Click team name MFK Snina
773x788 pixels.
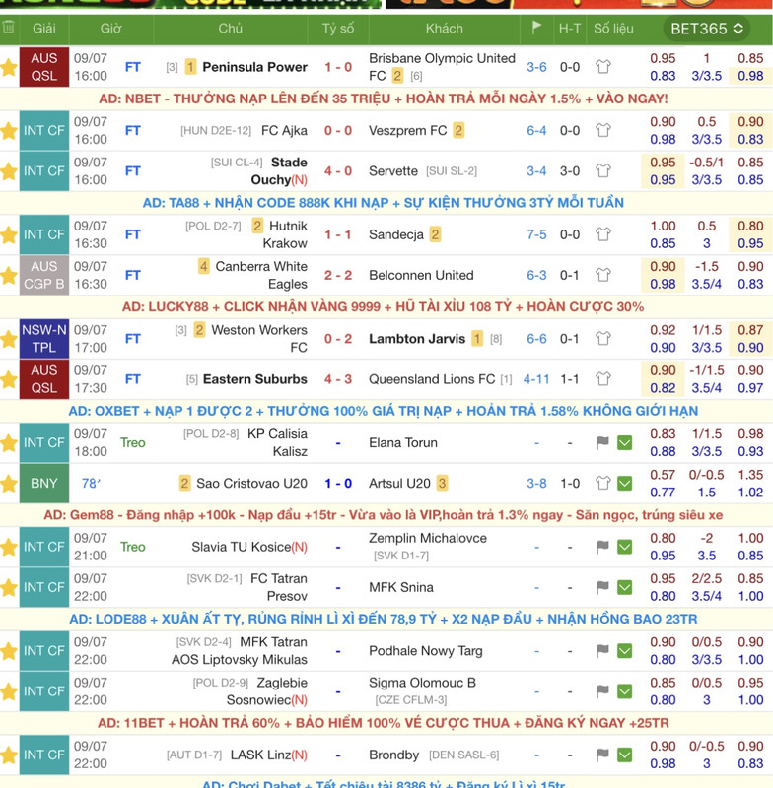point(401,587)
